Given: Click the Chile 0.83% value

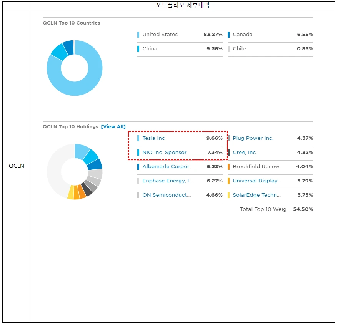Looking at the screenshot, I should click(x=305, y=49).
